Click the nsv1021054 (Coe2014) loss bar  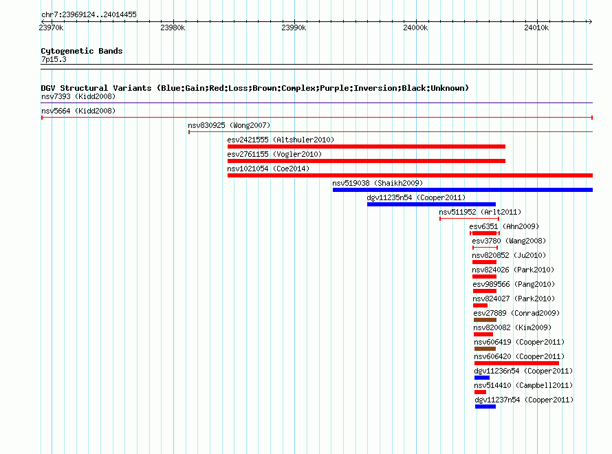coord(411,175)
